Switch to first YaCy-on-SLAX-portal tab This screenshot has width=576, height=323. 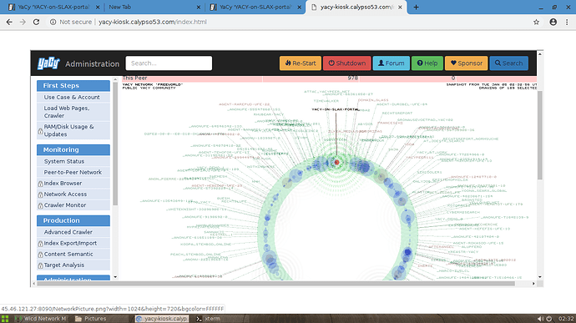pos(53,7)
